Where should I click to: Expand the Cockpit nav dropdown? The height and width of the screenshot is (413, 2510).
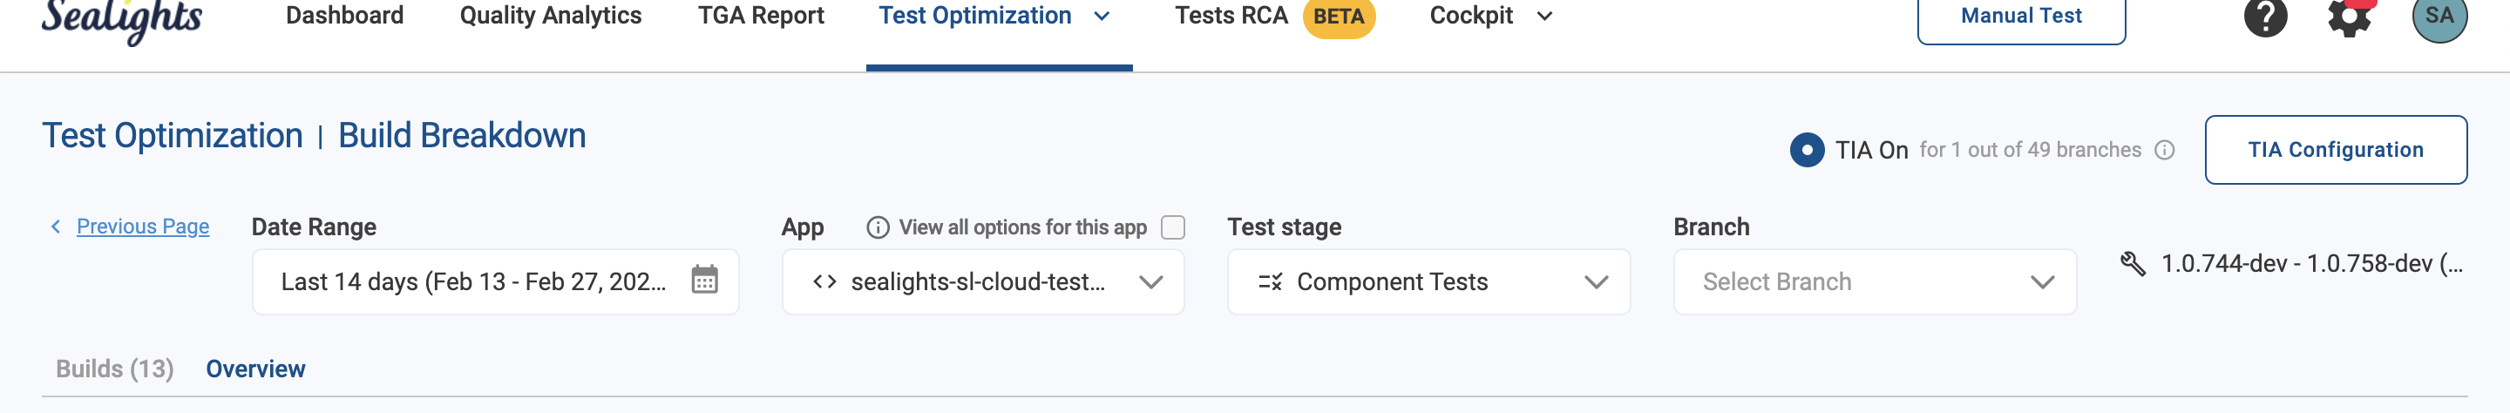pos(1544,17)
